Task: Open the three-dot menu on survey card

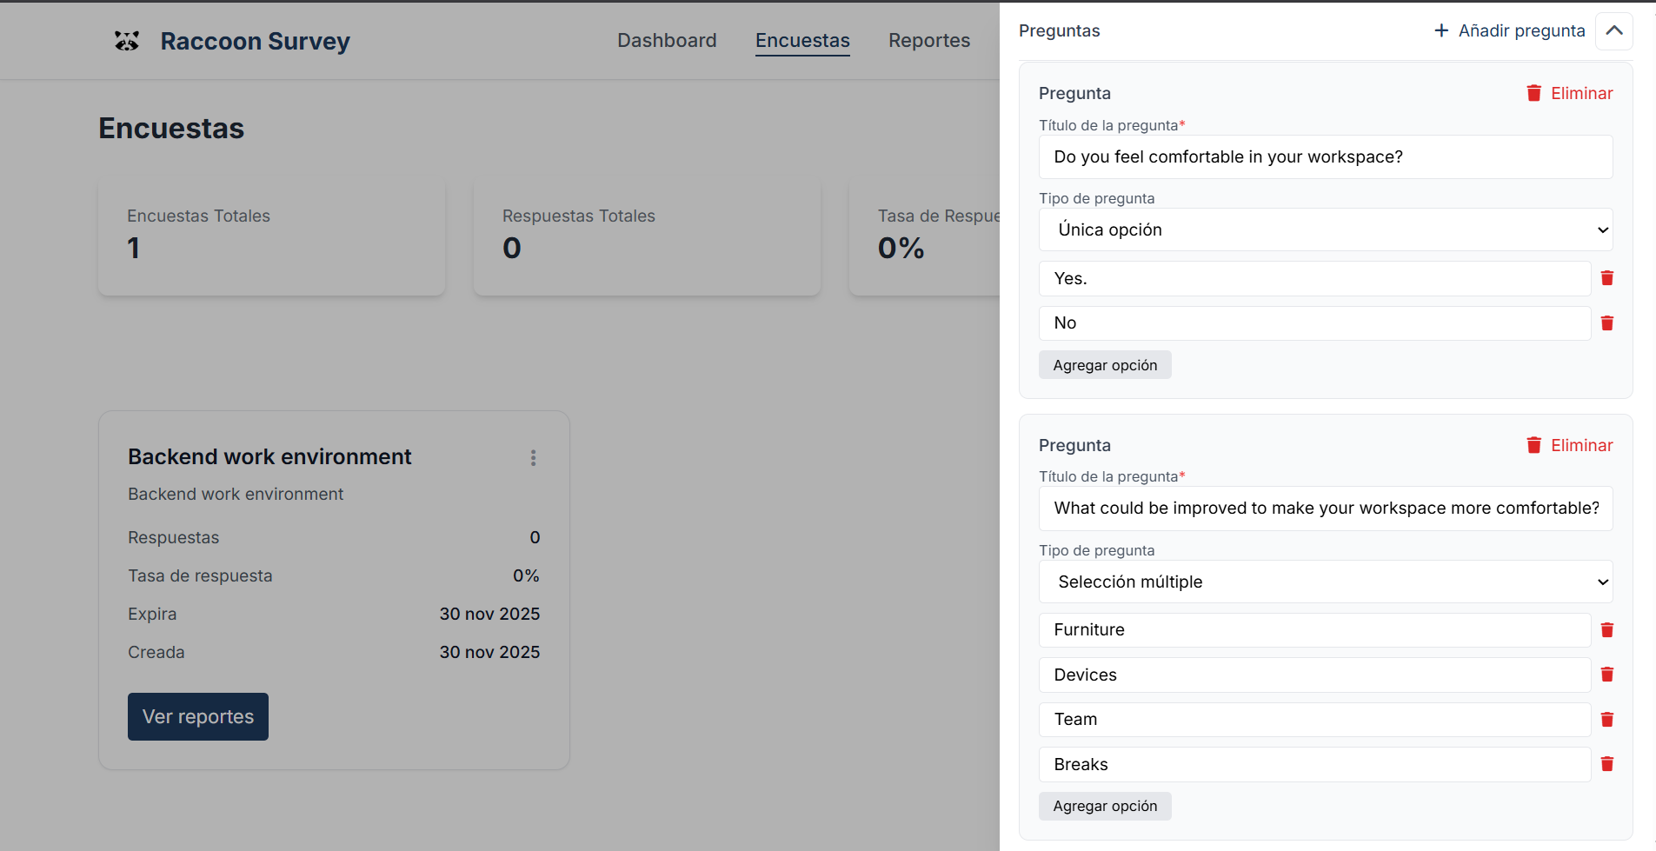Action: tap(533, 458)
